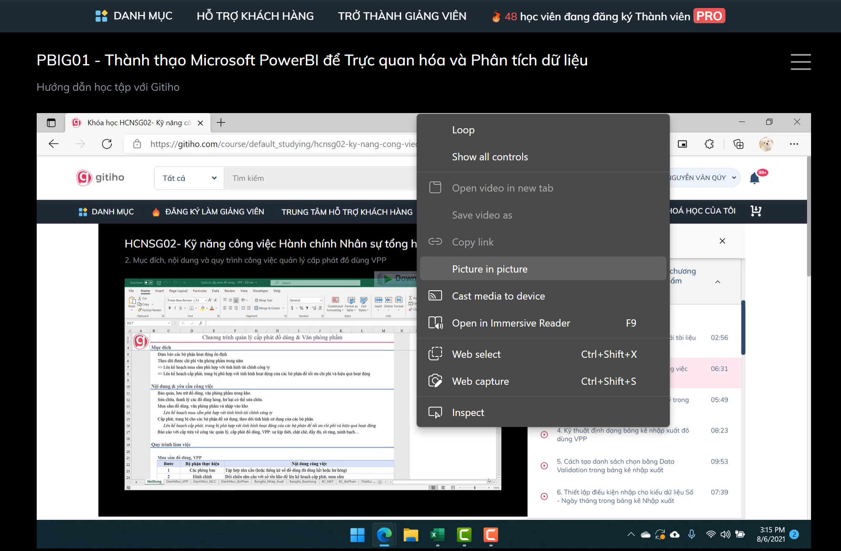Viewport: 841px width, 551px height.
Task: Select Inspect in context menu
Action: 543,413
